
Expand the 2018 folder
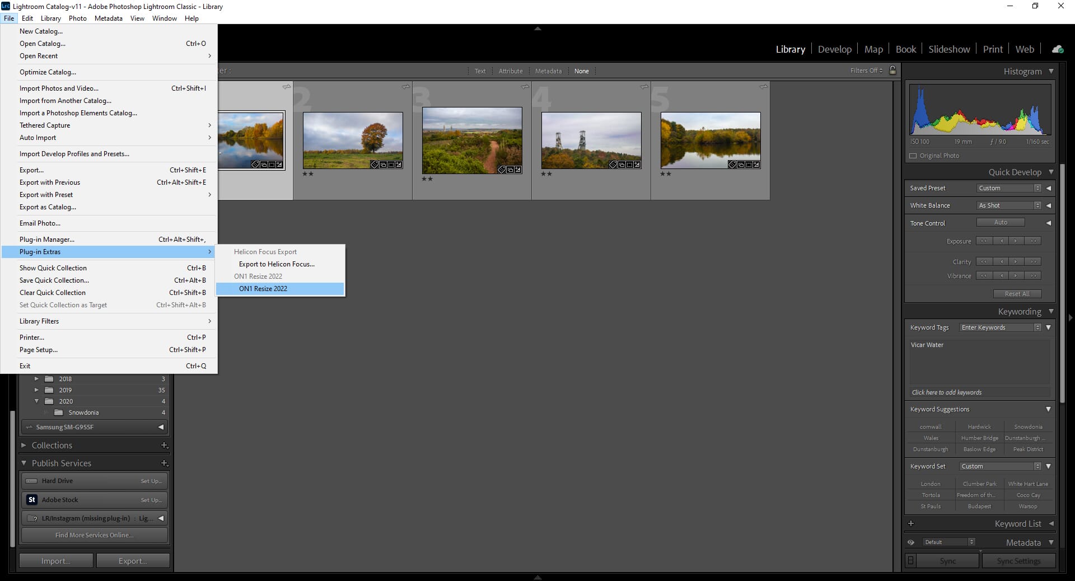(36, 379)
